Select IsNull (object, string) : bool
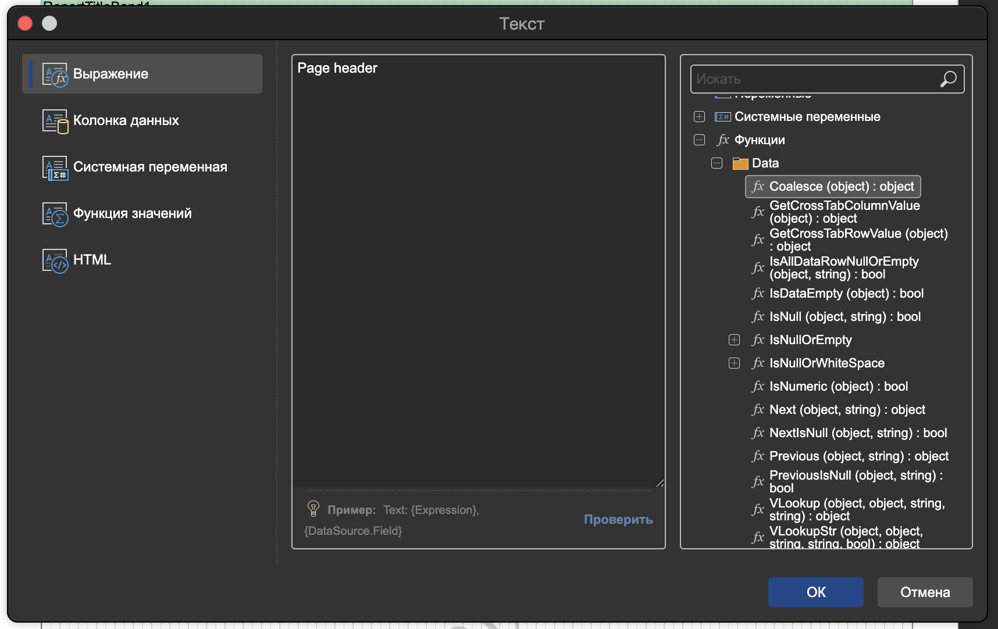This screenshot has height=629, width=998. point(845,317)
